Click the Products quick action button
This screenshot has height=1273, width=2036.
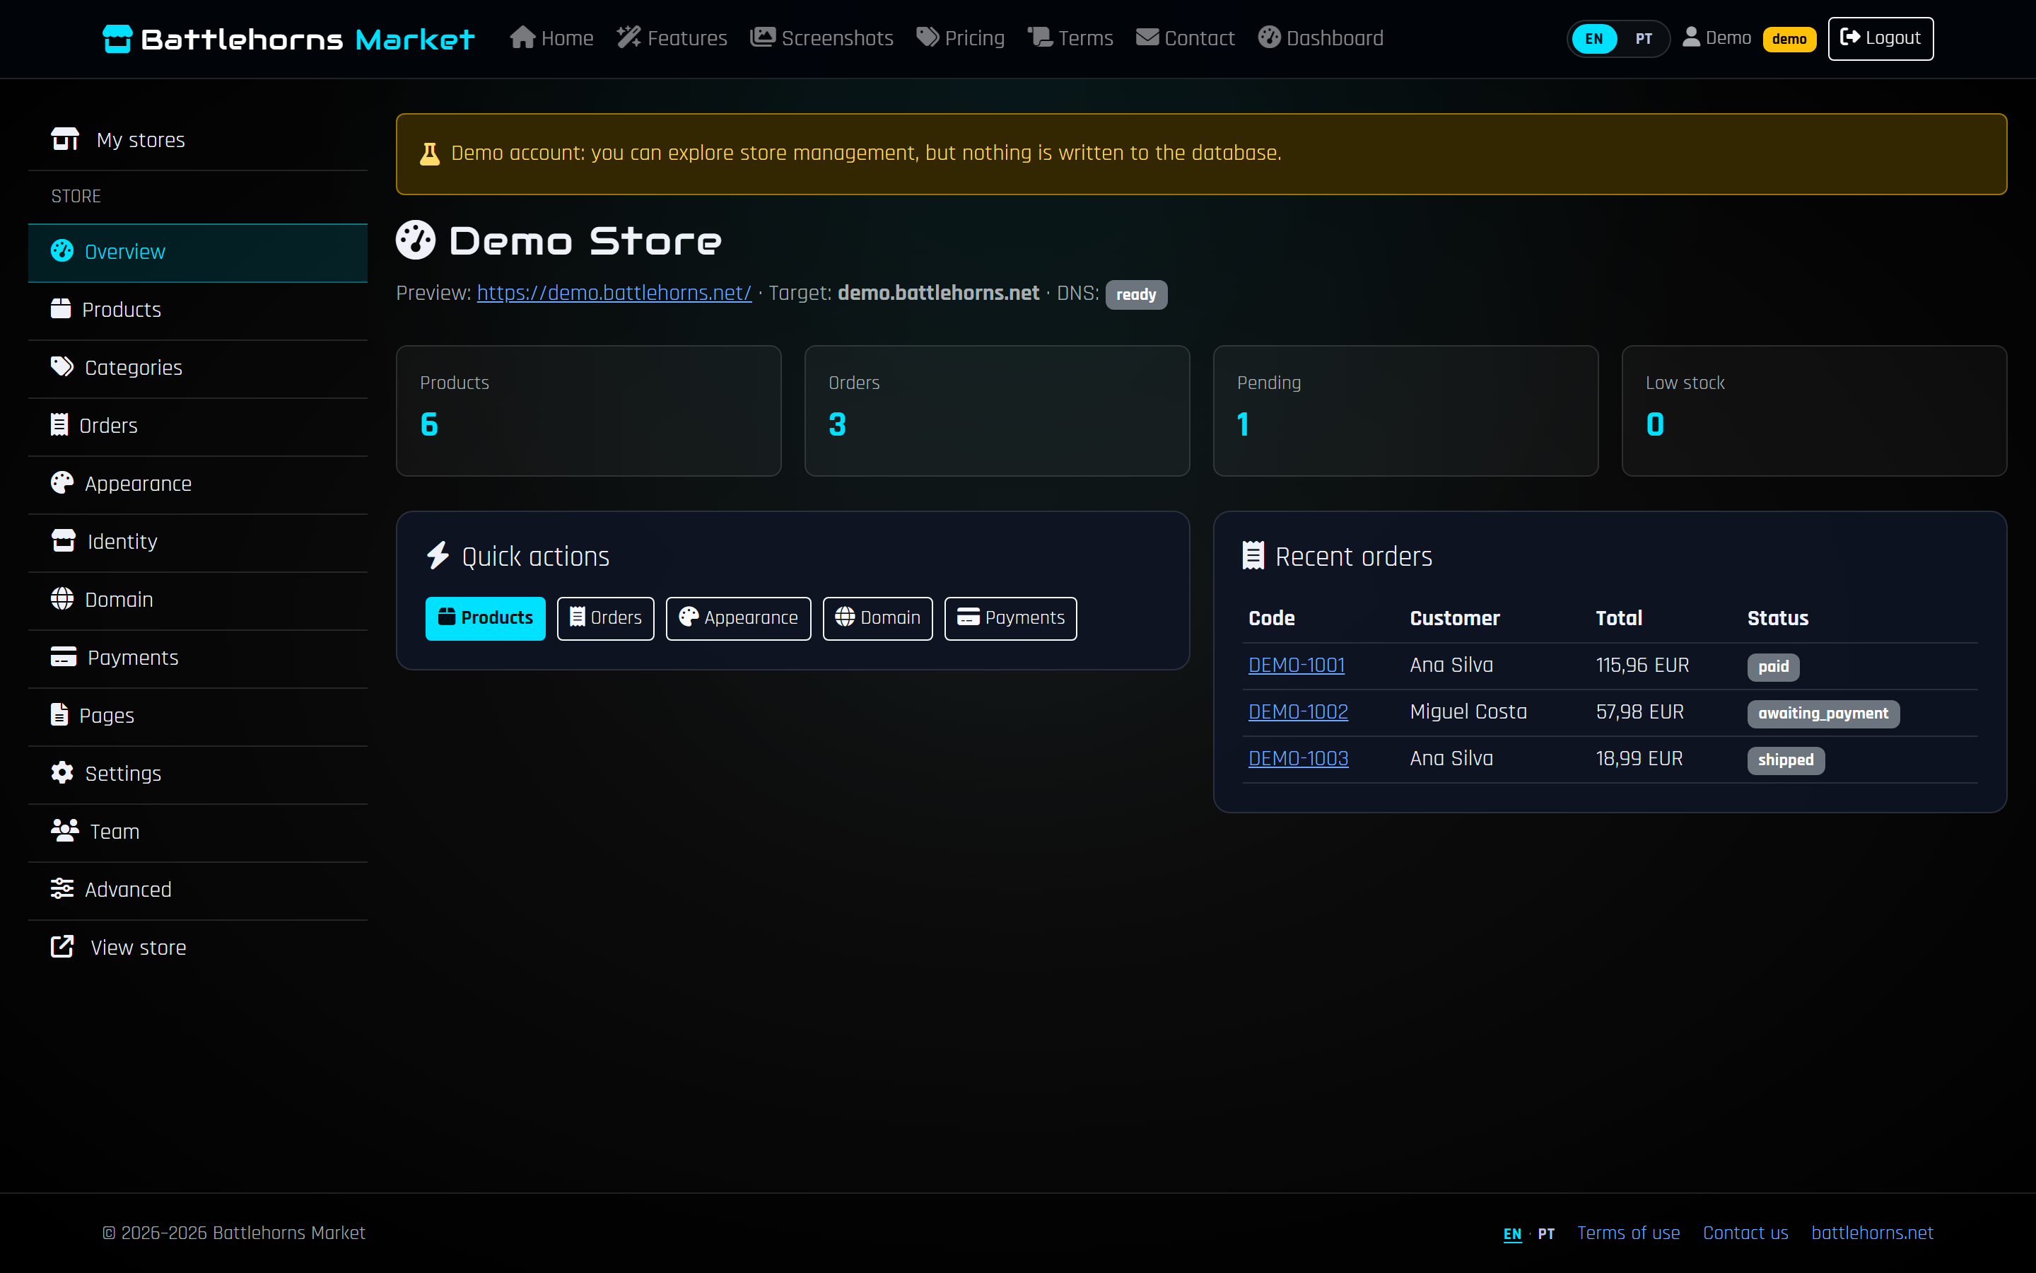click(x=486, y=618)
